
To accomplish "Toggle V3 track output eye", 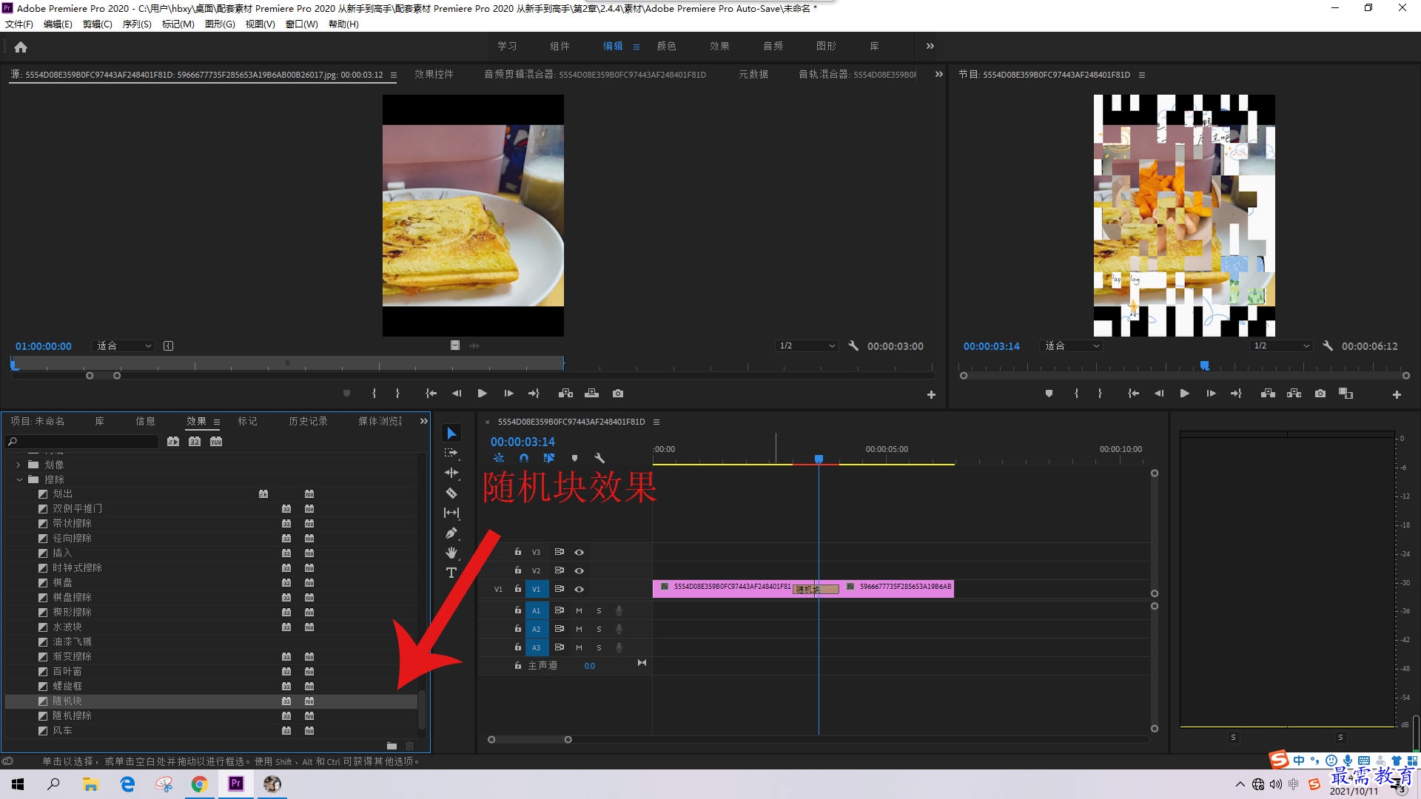I will pyautogui.click(x=580, y=553).
